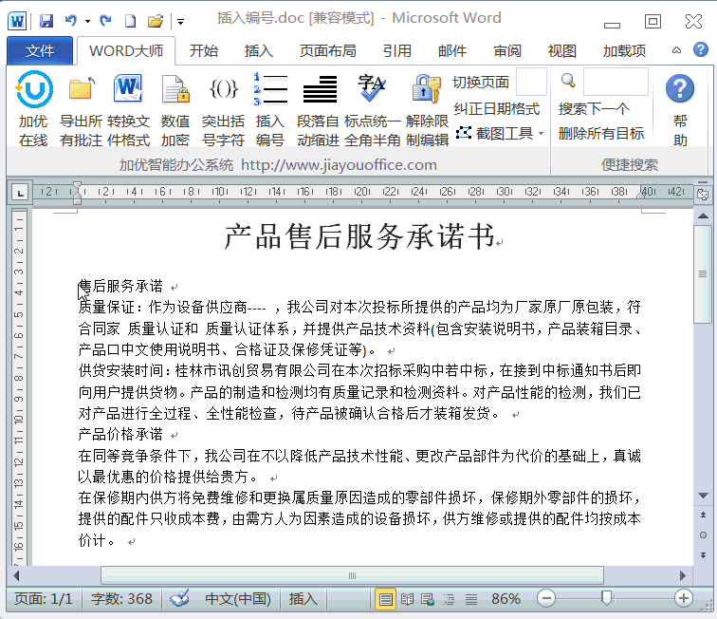This screenshot has width=717, height=619.
Task: Select Print Layout view button
Action: tap(385, 599)
